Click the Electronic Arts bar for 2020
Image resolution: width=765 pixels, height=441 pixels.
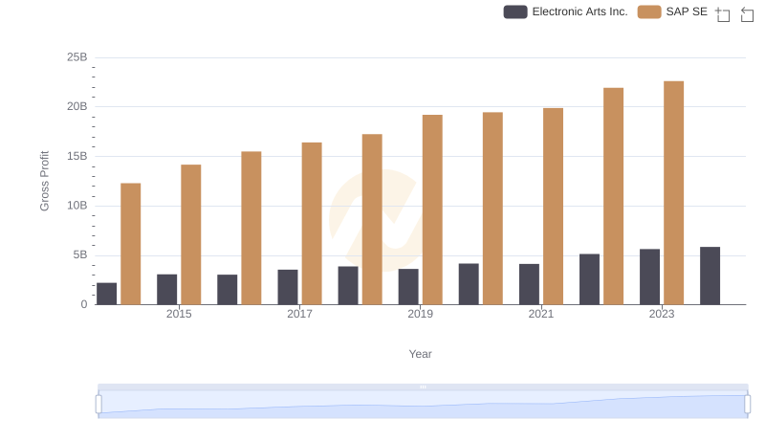469,284
